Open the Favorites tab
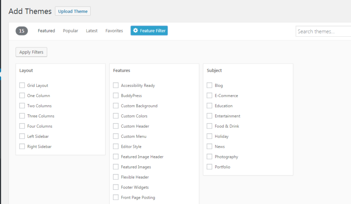Image resolution: width=351 pixels, height=204 pixels. 114,31
